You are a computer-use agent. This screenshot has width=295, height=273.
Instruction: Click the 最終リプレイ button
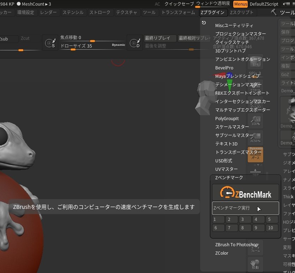click(x=160, y=38)
